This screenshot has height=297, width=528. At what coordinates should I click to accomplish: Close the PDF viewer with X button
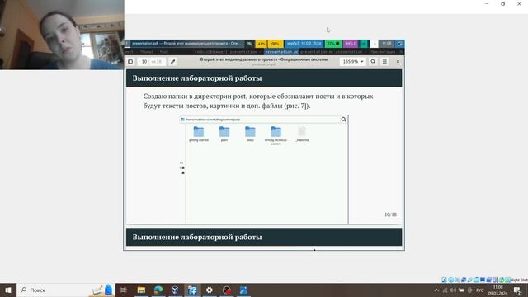(398, 62)
